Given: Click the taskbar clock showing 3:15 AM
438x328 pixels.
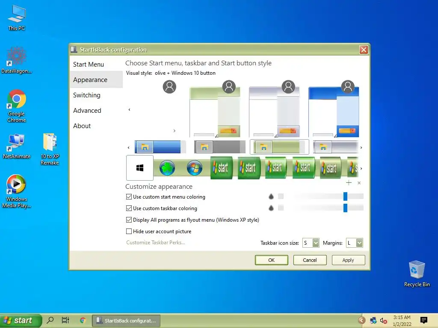Looking at the screenshot, I should pos(402,321).
